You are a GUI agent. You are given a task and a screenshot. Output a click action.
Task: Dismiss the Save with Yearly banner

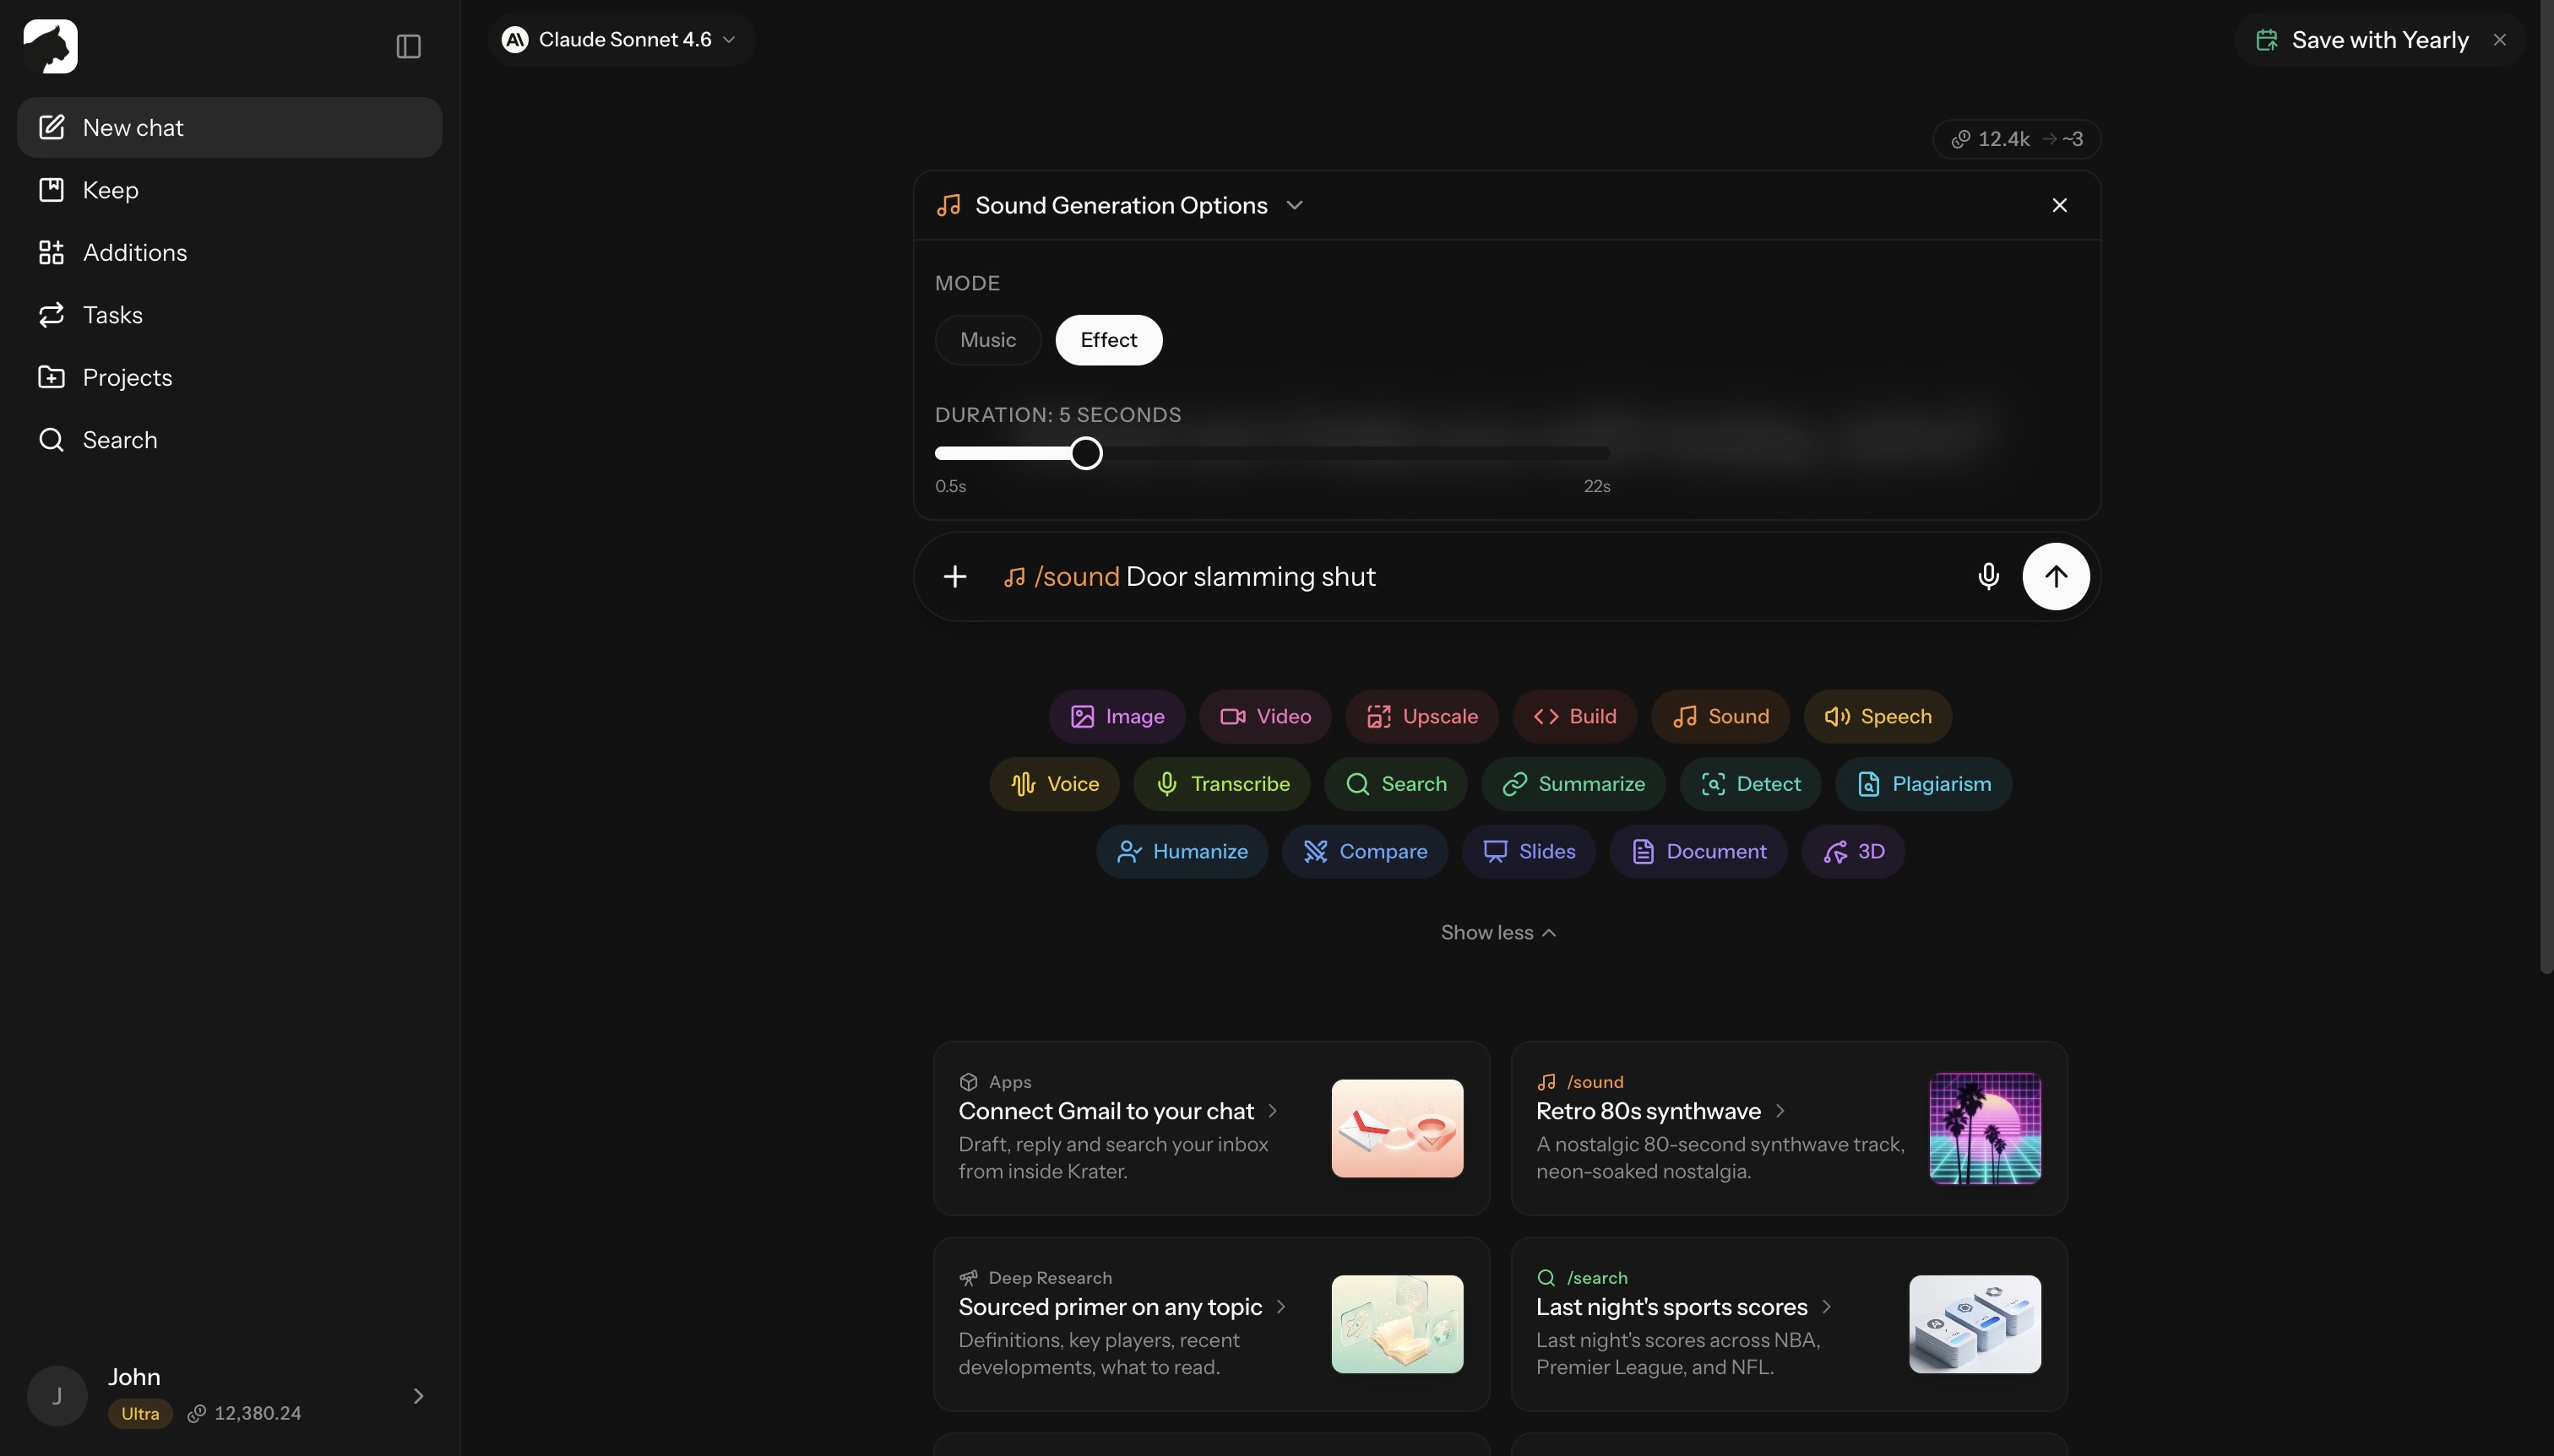point(2499,40)
